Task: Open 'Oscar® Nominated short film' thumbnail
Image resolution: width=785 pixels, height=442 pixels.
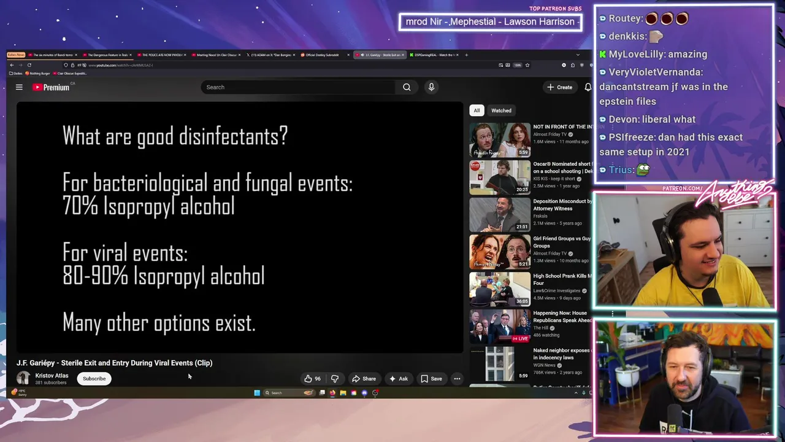Action: tap(500, 177)
